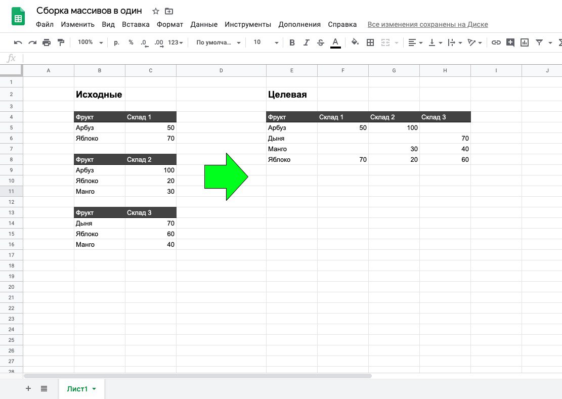
Task: Select column D header
Action: [221, 71]
